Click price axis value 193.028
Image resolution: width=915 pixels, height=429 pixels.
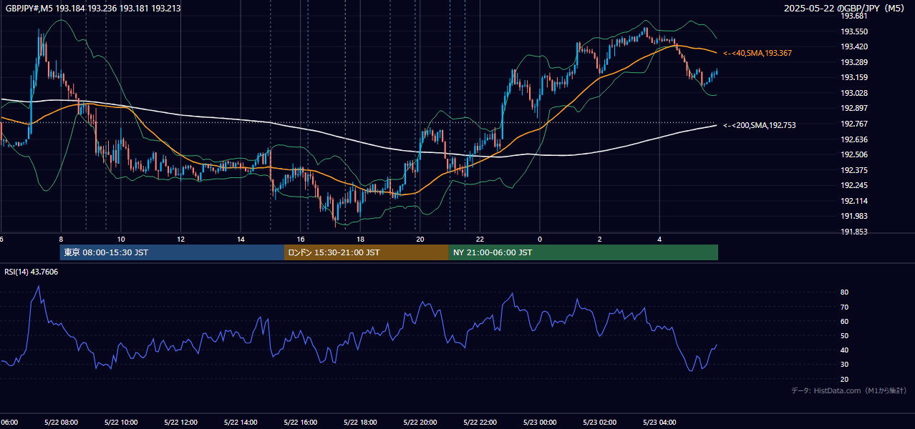pos(853,93)
